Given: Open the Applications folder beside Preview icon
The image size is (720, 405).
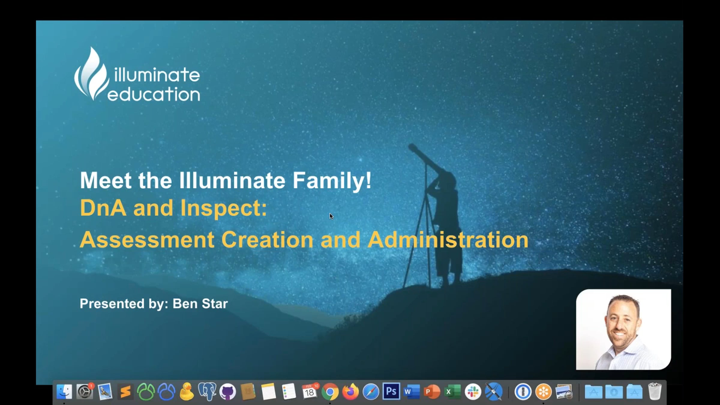Looking at the screenshot, I should click(593, 391).
